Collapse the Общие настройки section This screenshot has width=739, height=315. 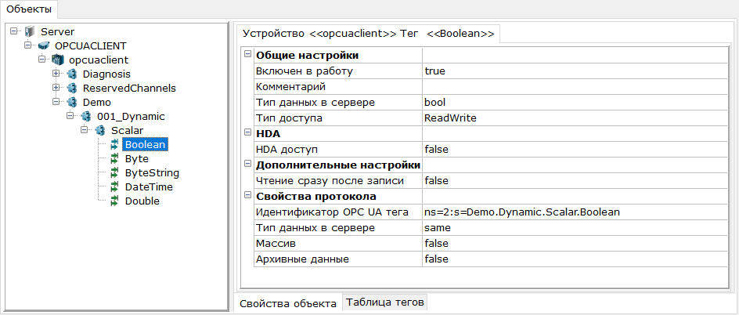point(247,55)
